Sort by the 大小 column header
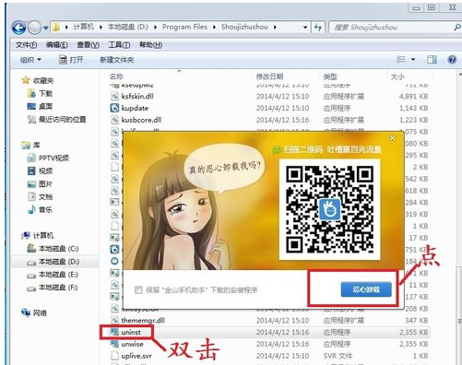Viewport: 462px width, 365px height. click(x=397, y=77)
